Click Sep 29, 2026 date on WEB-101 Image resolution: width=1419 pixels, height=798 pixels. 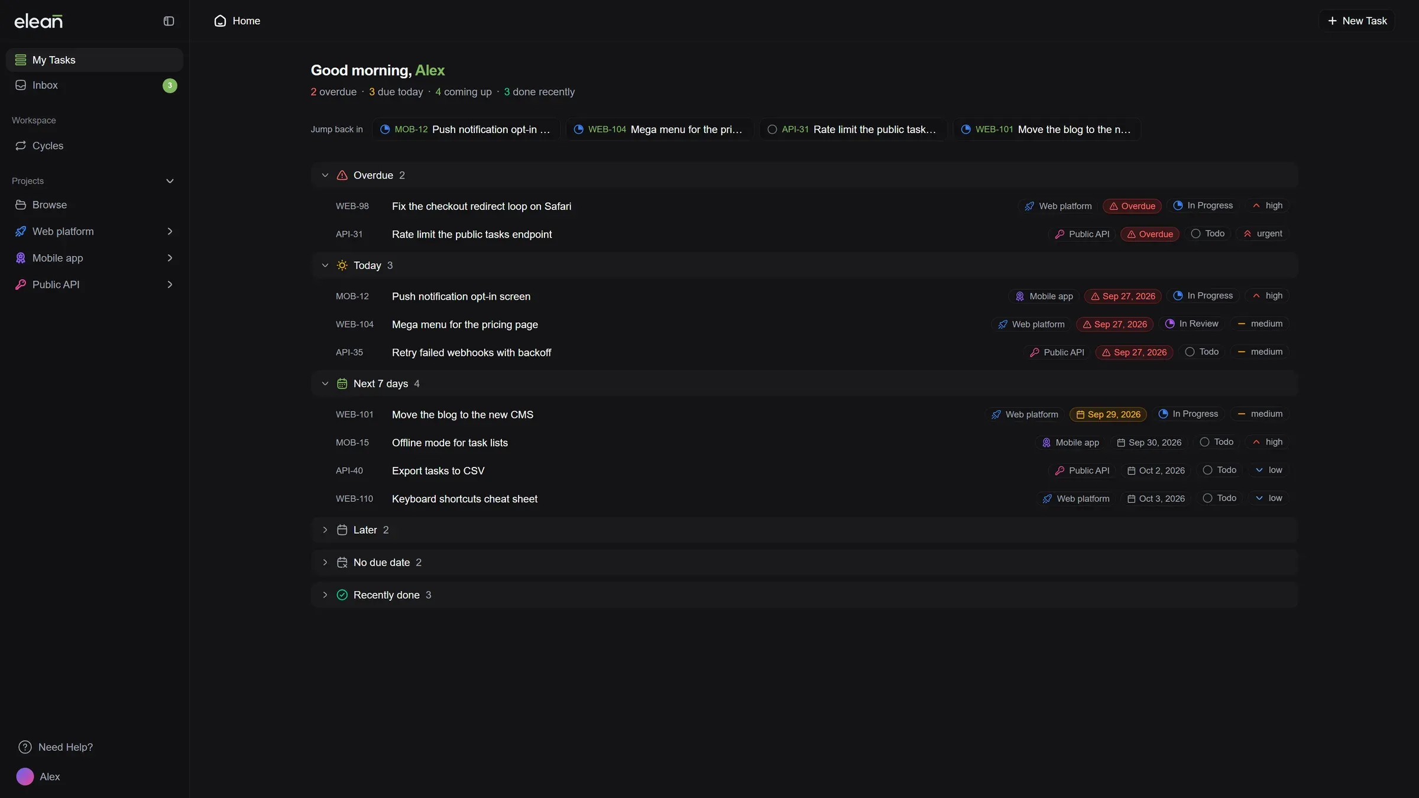1108,414
